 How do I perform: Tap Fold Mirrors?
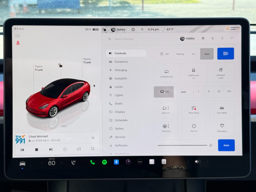coord(166,73)
